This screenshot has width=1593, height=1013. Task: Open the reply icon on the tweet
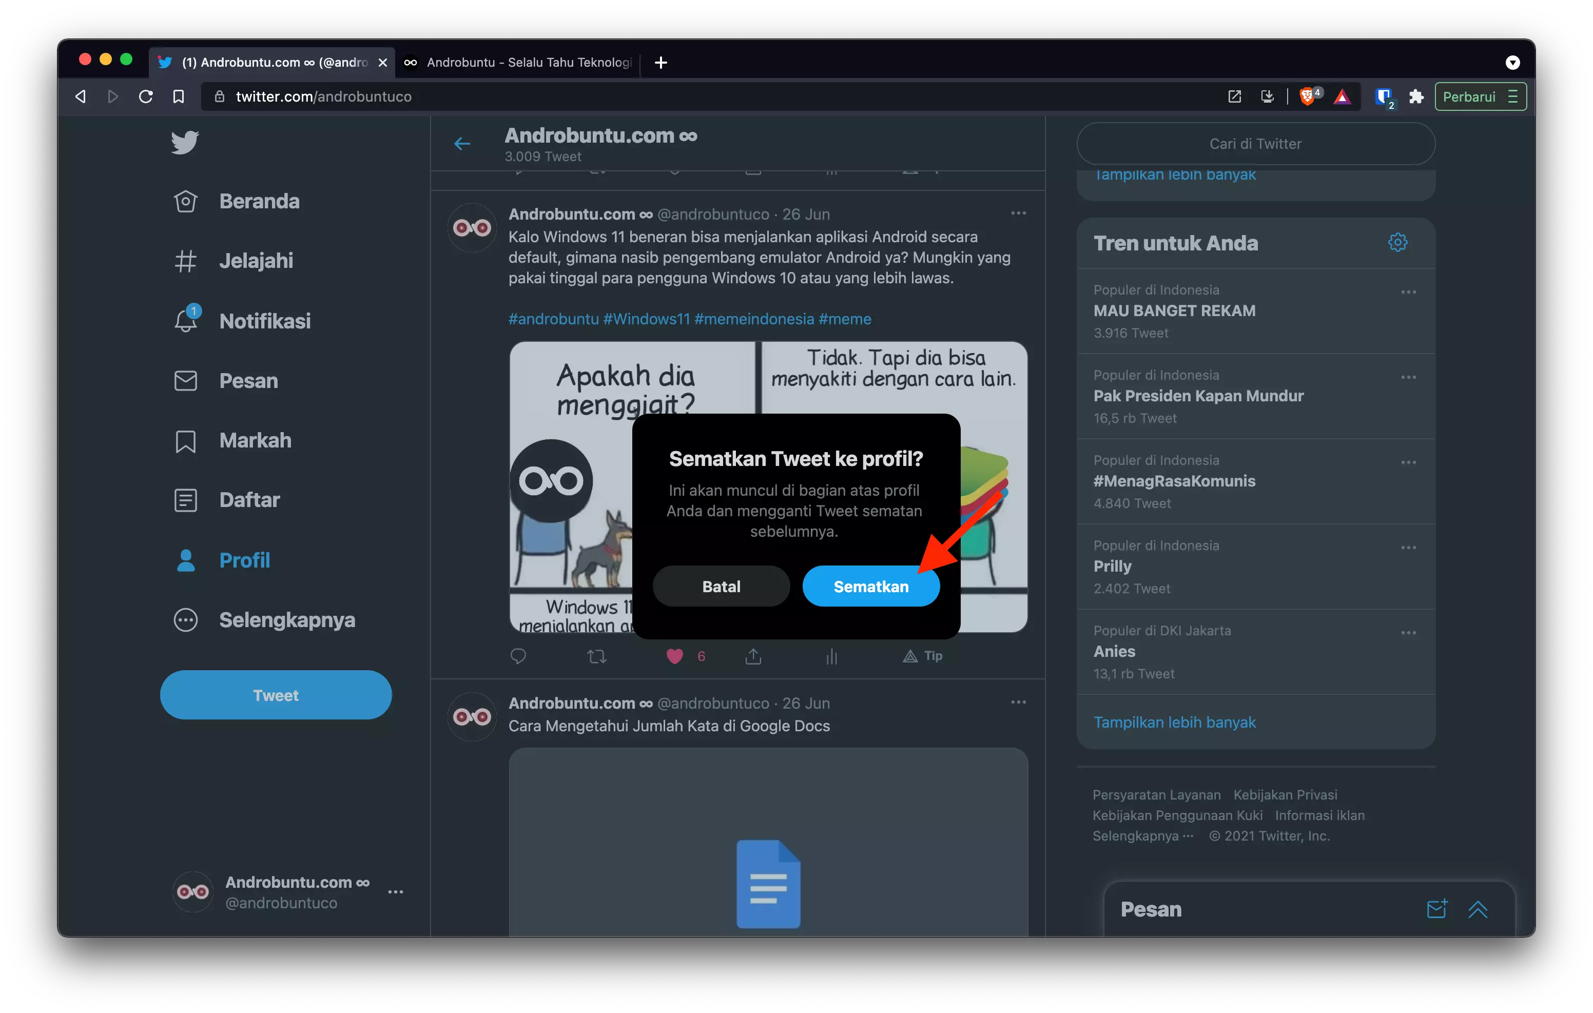518,656
